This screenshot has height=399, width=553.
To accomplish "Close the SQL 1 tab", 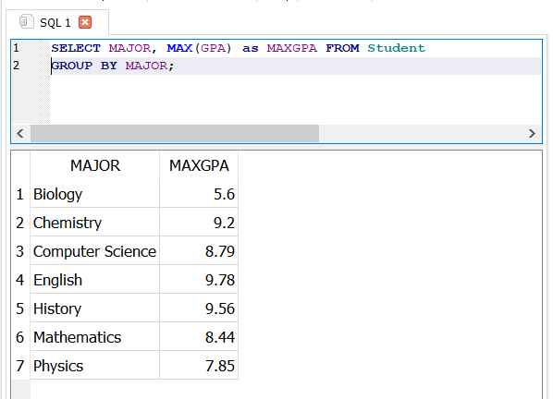I will point(85,22).
